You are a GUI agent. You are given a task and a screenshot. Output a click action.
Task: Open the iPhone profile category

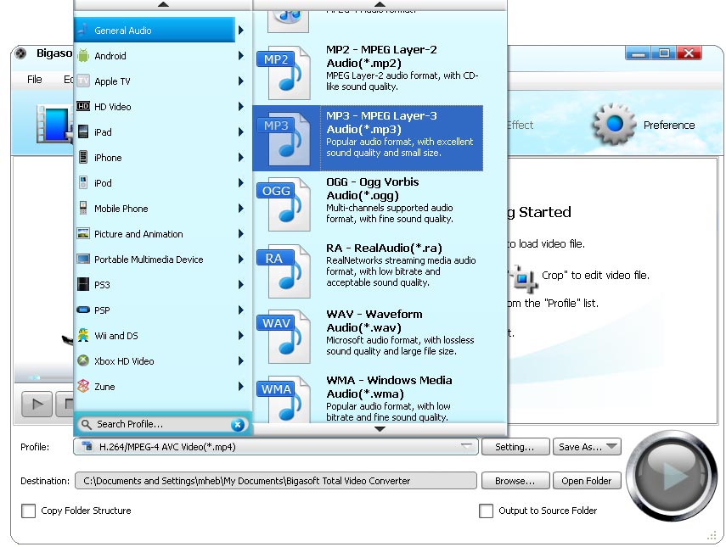(x=160, y=157)
